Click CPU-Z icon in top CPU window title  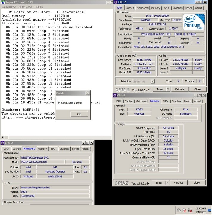click(x=116, y=2)
